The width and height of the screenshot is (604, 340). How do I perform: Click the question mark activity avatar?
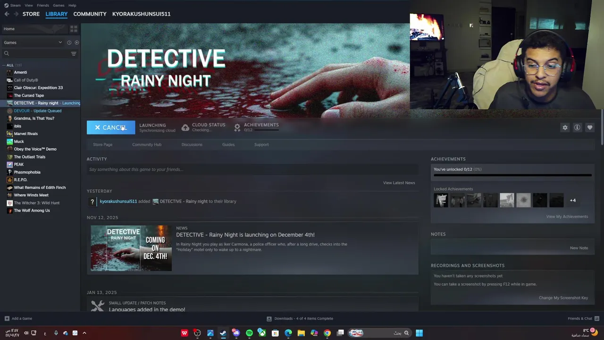pos(92,201)
